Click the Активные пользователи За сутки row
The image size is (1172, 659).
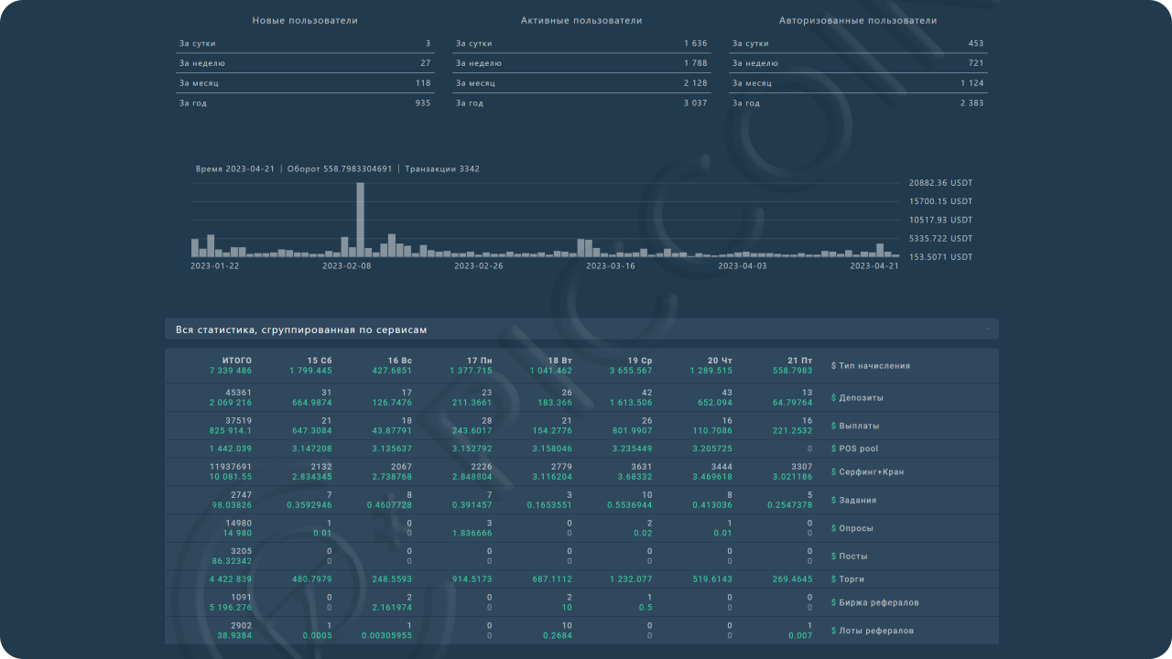(x=581, y=43)
